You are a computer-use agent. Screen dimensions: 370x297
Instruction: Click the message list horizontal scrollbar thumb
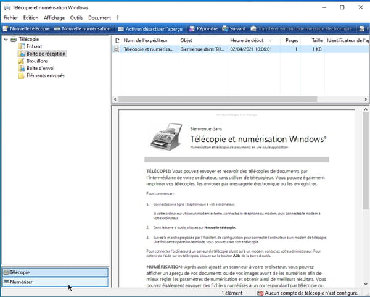(x=218, y=99)
